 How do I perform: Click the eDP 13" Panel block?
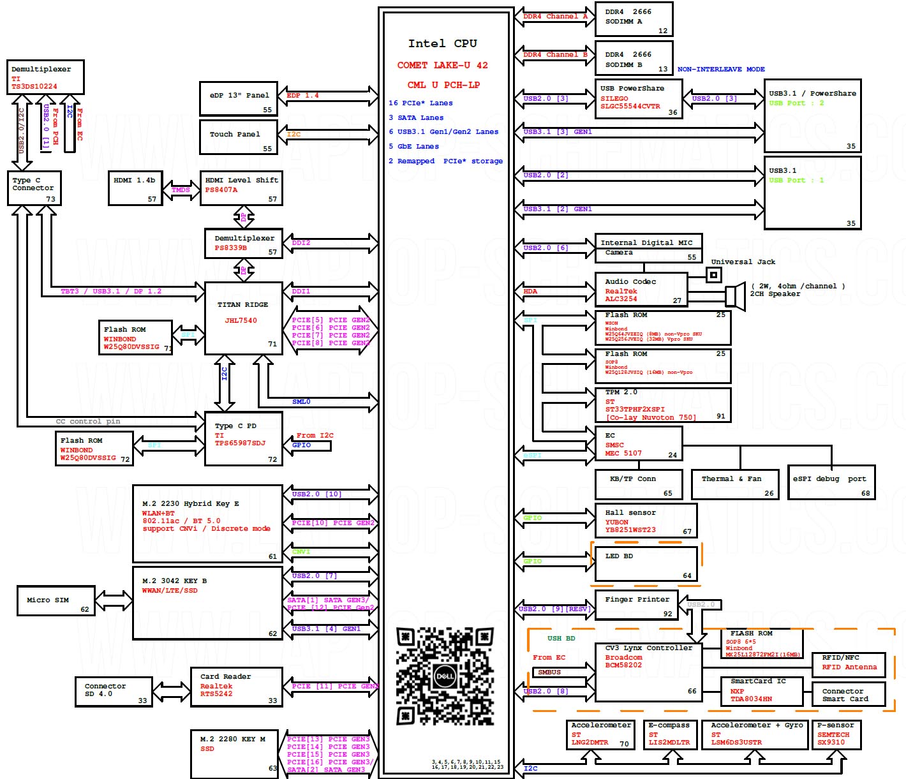pos(239,99)
